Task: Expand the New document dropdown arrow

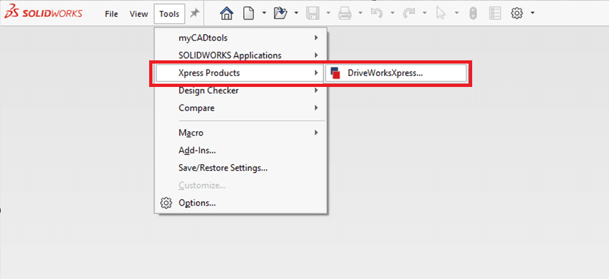Action: 264,13
